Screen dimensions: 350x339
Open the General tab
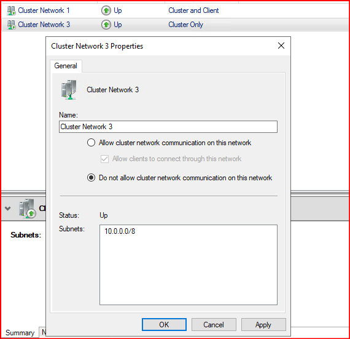tap(66, 66)
